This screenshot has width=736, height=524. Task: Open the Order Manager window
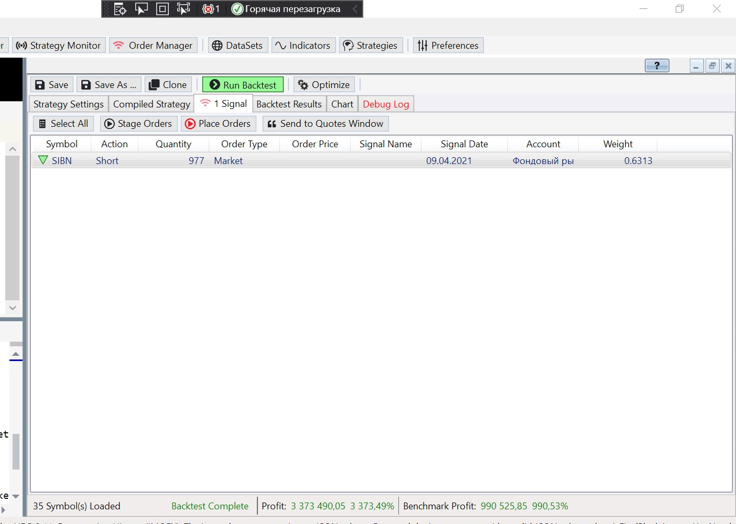coord(154,46)
